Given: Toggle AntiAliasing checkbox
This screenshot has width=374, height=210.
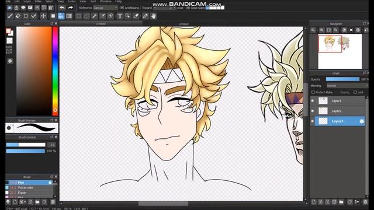Looking at the screenshot, I should click(122, 8).
